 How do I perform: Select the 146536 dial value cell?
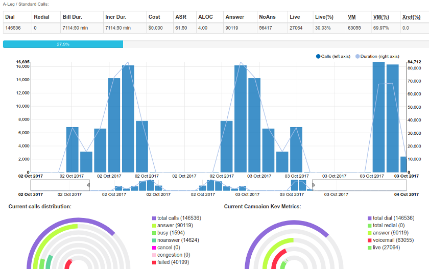point(17,28)
